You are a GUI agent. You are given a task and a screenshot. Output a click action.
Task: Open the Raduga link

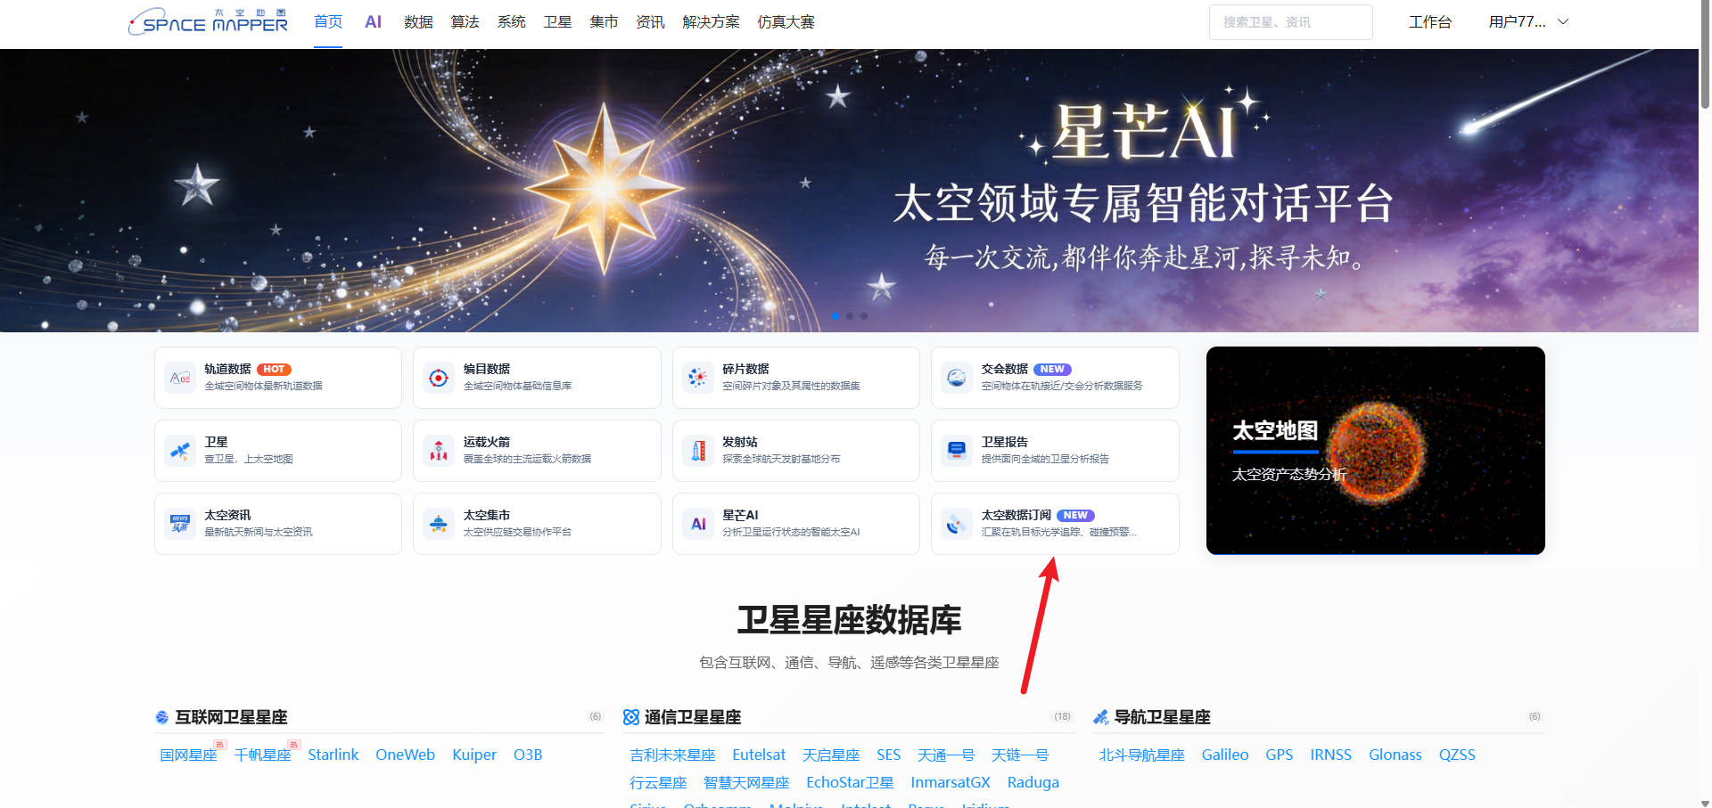1033,783
